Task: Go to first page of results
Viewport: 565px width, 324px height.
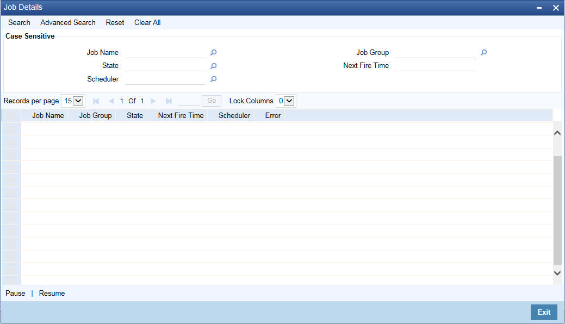Action: point(96,101)
